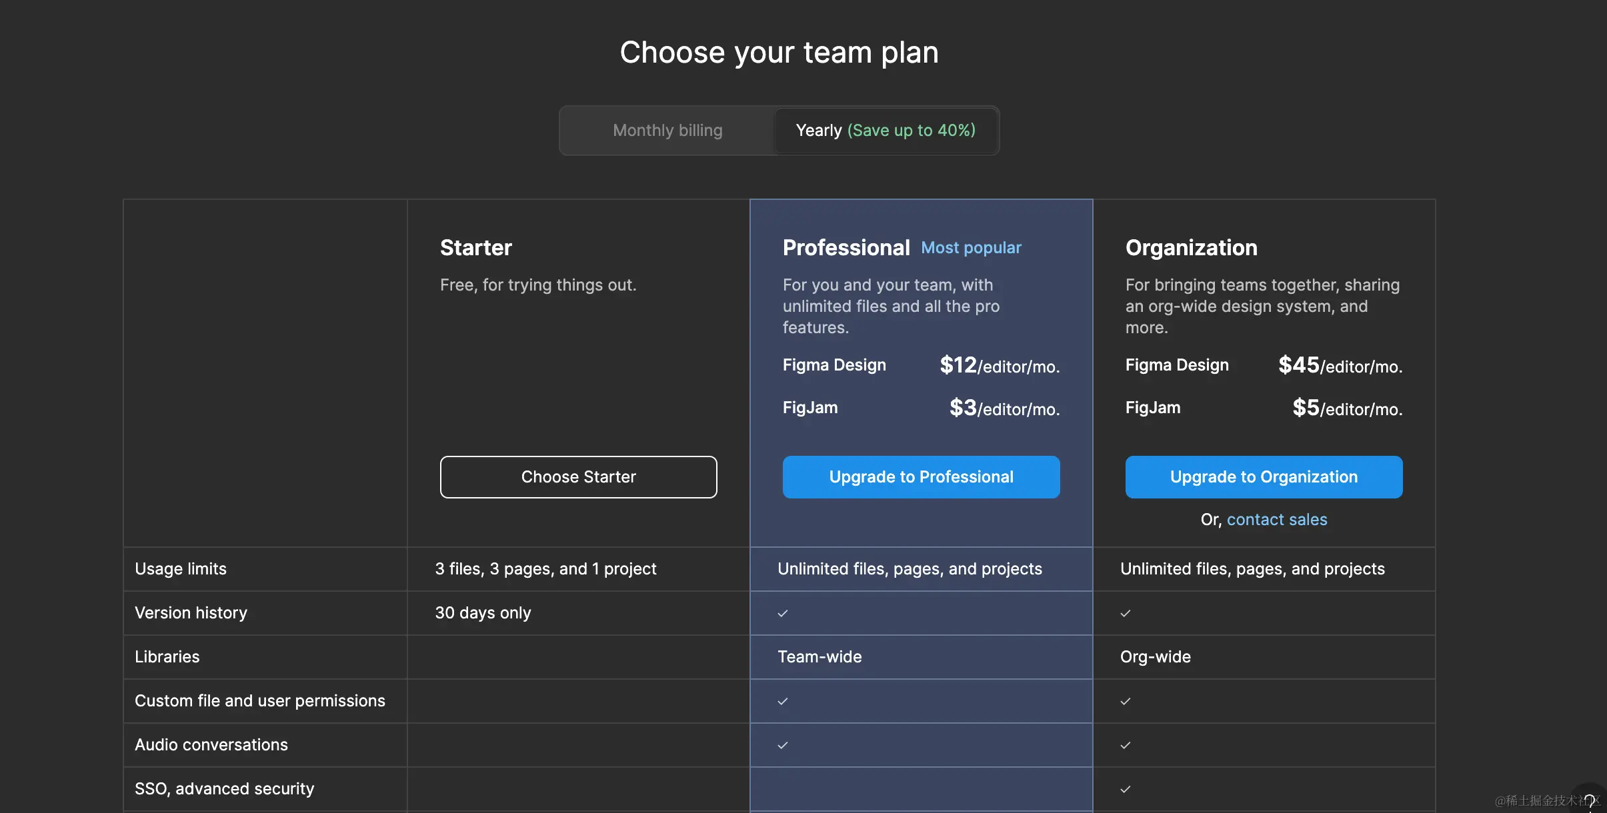Click the Usage limits row label
Image resolution: width=1607 pixels, height=813 pixels.
pos(181,569)
